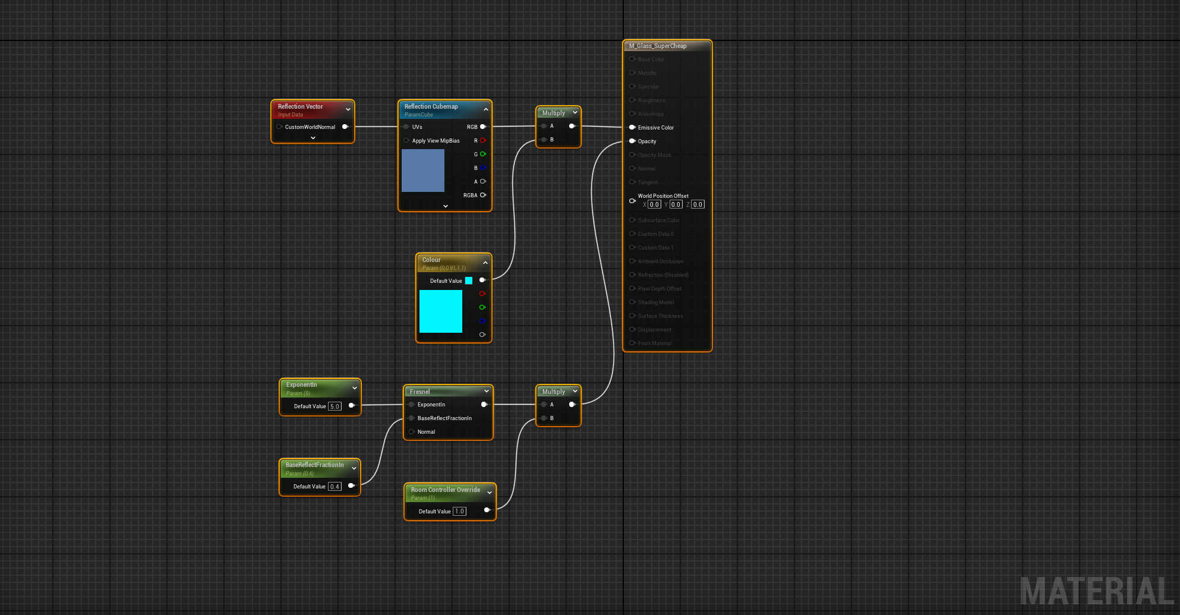
Task: Collapse the Colour node using header arrow
Action: tap(485, 263)
